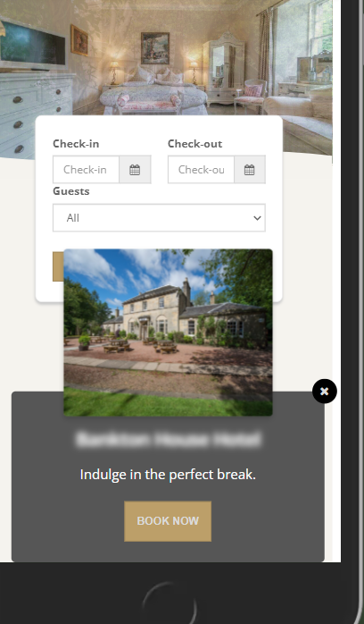Image resolution: width=364 pixels, height=624 pixels.
Task: Click the 'Indulge in the perfect break.' text
Action: point(168,475)
